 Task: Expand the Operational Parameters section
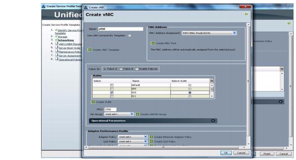pos(213,121)
